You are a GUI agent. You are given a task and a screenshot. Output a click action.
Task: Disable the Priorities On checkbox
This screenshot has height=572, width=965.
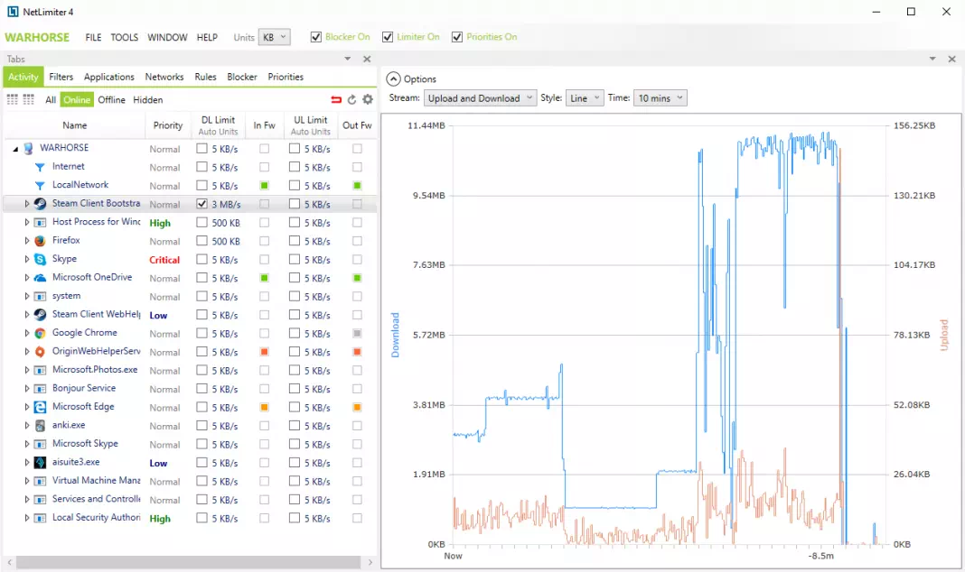[x=456, y=37]
